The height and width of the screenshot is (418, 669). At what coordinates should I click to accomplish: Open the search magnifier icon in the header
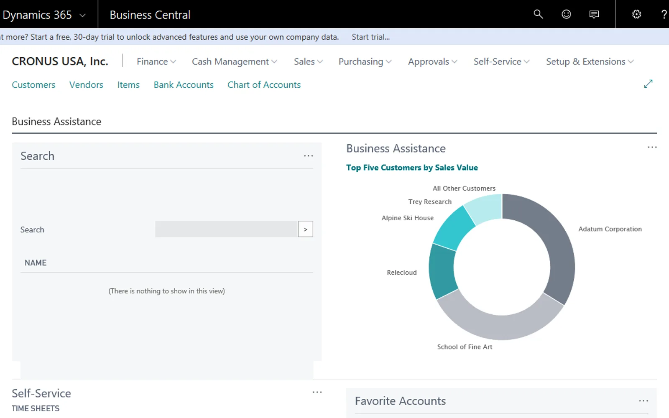pyautogui.click(x=538, y=14)
